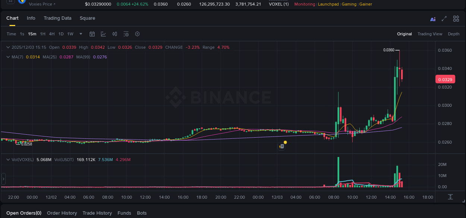
Task: Collapse the OHLC price info row
Action: (8, 47)
